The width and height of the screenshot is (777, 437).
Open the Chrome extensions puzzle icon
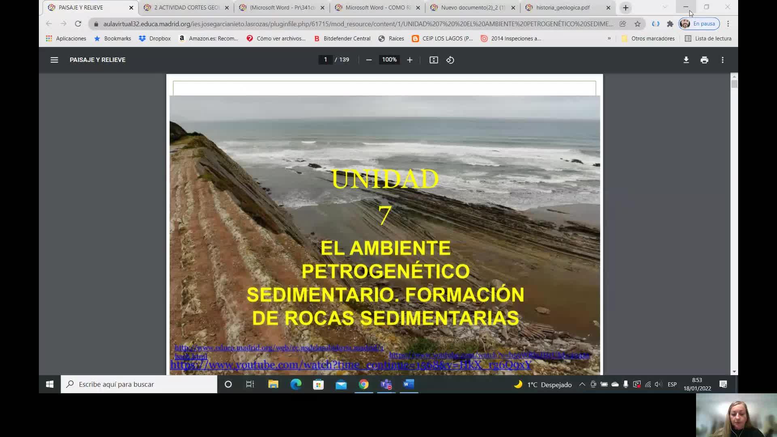[x=670, y=24]
